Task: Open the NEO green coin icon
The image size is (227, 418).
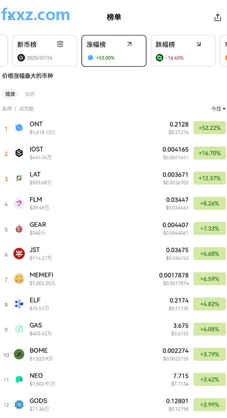Action: click(x=19, y=379)
